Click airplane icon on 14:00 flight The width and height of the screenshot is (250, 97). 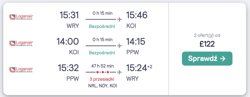pos(120,46)
